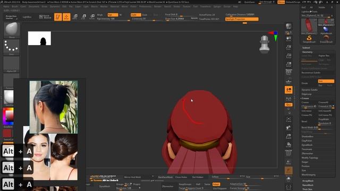This screenshot has width=340, height=191.
Task: Expand Modify Topology subsection
Action: [x=310, y=158]
